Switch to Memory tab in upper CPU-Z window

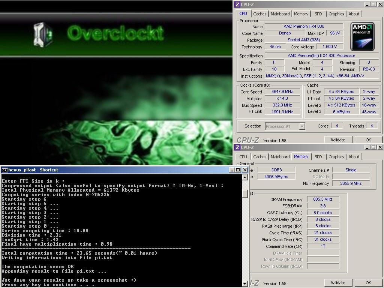pos(301,14)
